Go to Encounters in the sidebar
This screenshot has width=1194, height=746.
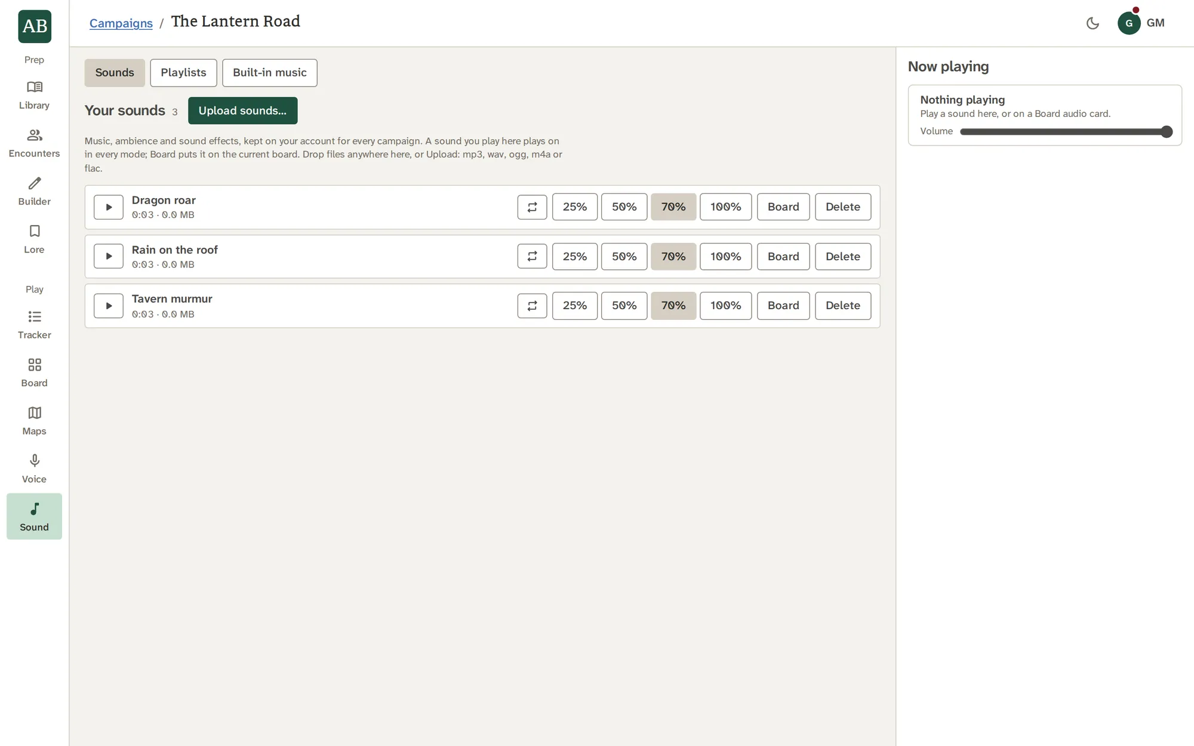pos(34,144)
